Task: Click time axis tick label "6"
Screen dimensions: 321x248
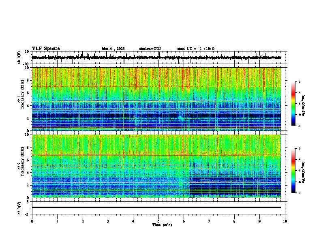Action: pyautogui.click(x=184, y=221)
